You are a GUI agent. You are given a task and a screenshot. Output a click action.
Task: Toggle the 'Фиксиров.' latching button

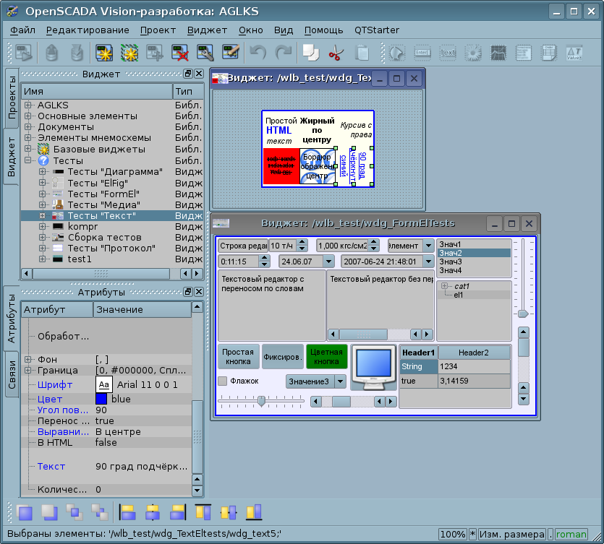(x=282, y=357)
